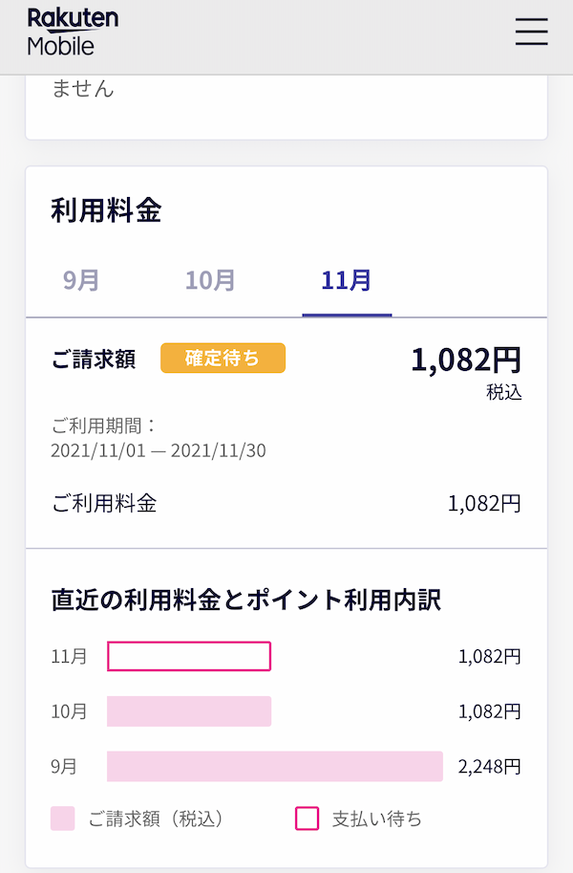Click the 11月 outlined pending bar

pyautogui.click(x=189, y=657)
